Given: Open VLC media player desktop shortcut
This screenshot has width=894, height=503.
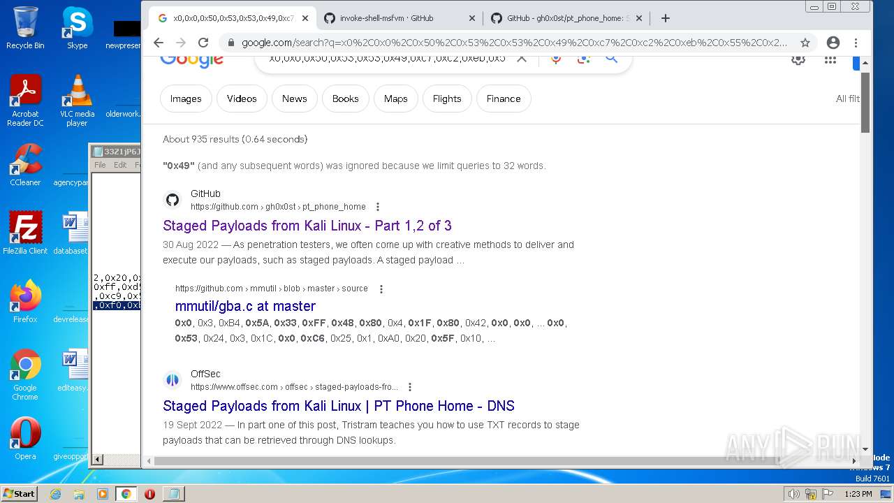Looking at the screenshot, I should tap(77, 101).
